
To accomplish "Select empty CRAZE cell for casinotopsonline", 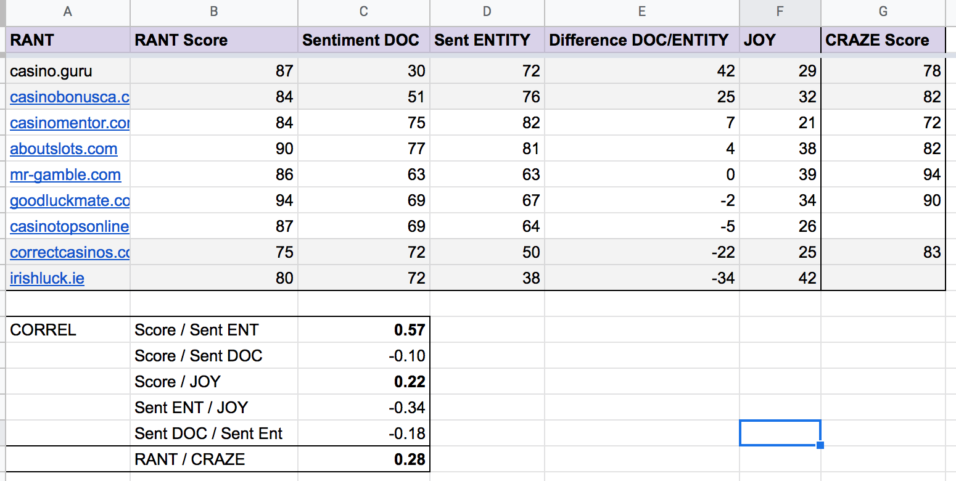I will [883, 226].
